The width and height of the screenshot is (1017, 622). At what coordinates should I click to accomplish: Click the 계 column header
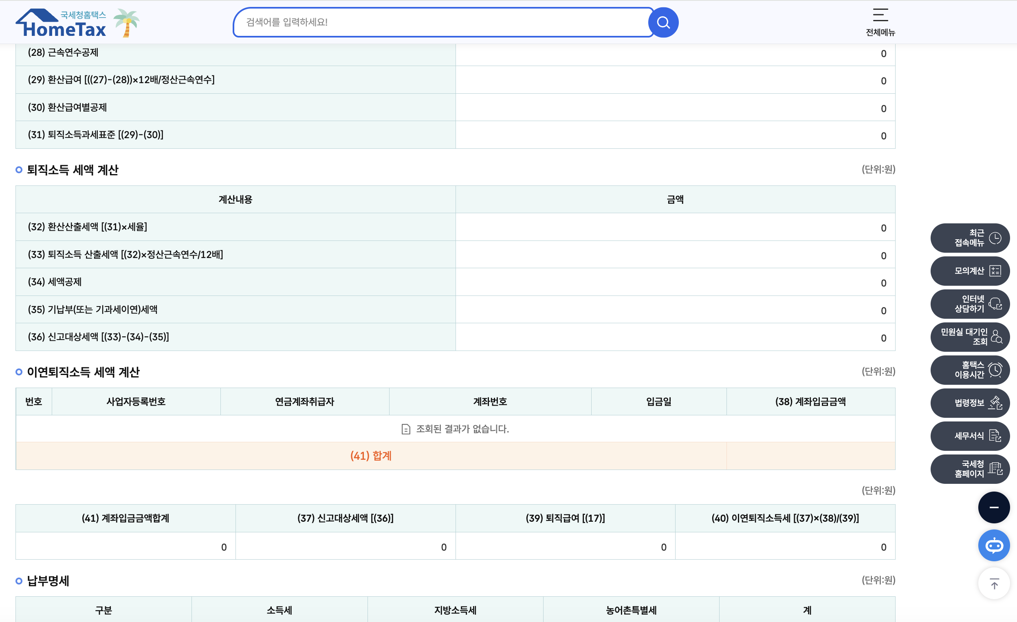point(807,610)
